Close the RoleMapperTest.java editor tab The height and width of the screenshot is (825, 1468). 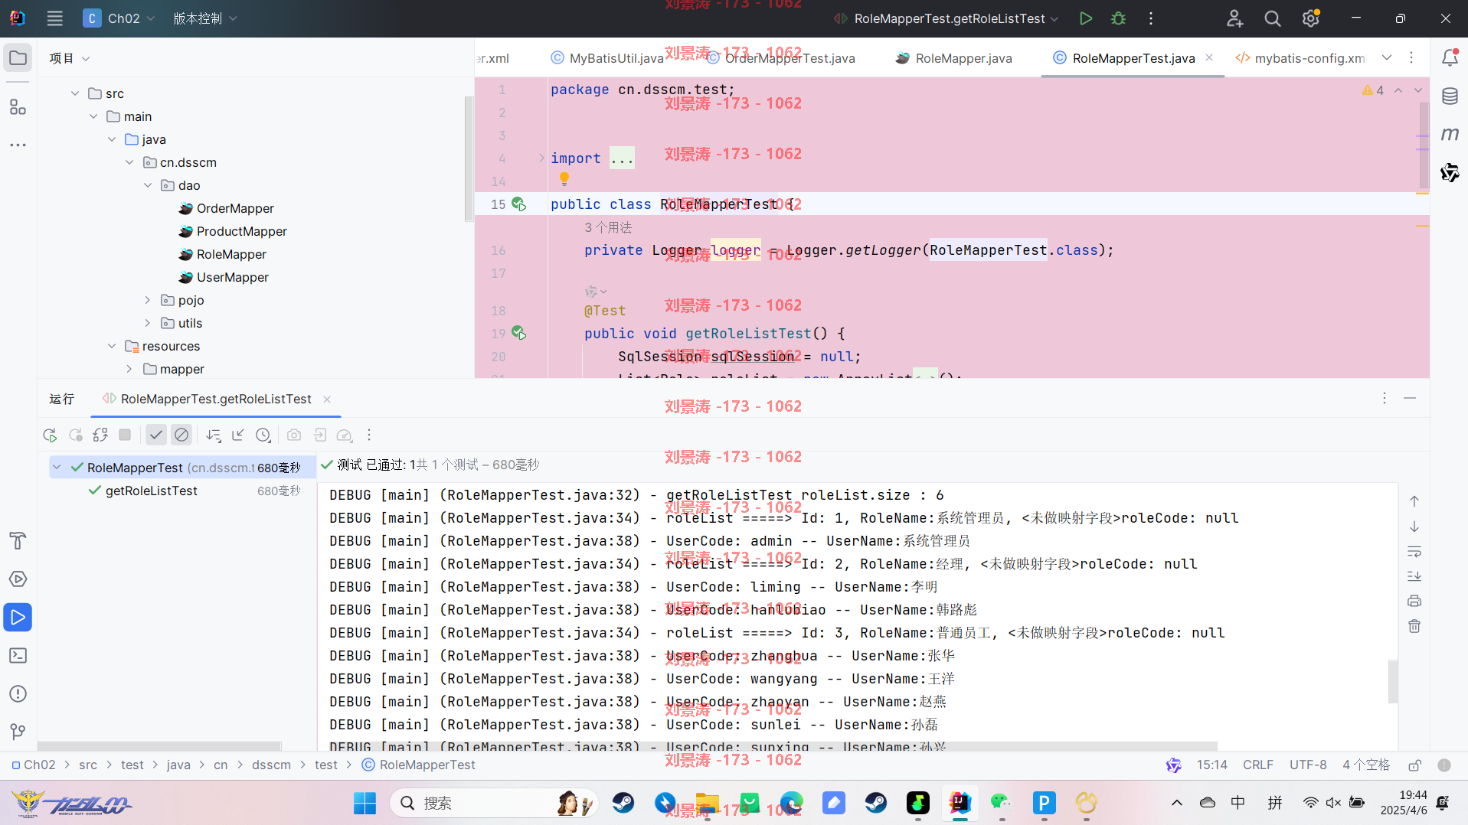(1209, 57)
